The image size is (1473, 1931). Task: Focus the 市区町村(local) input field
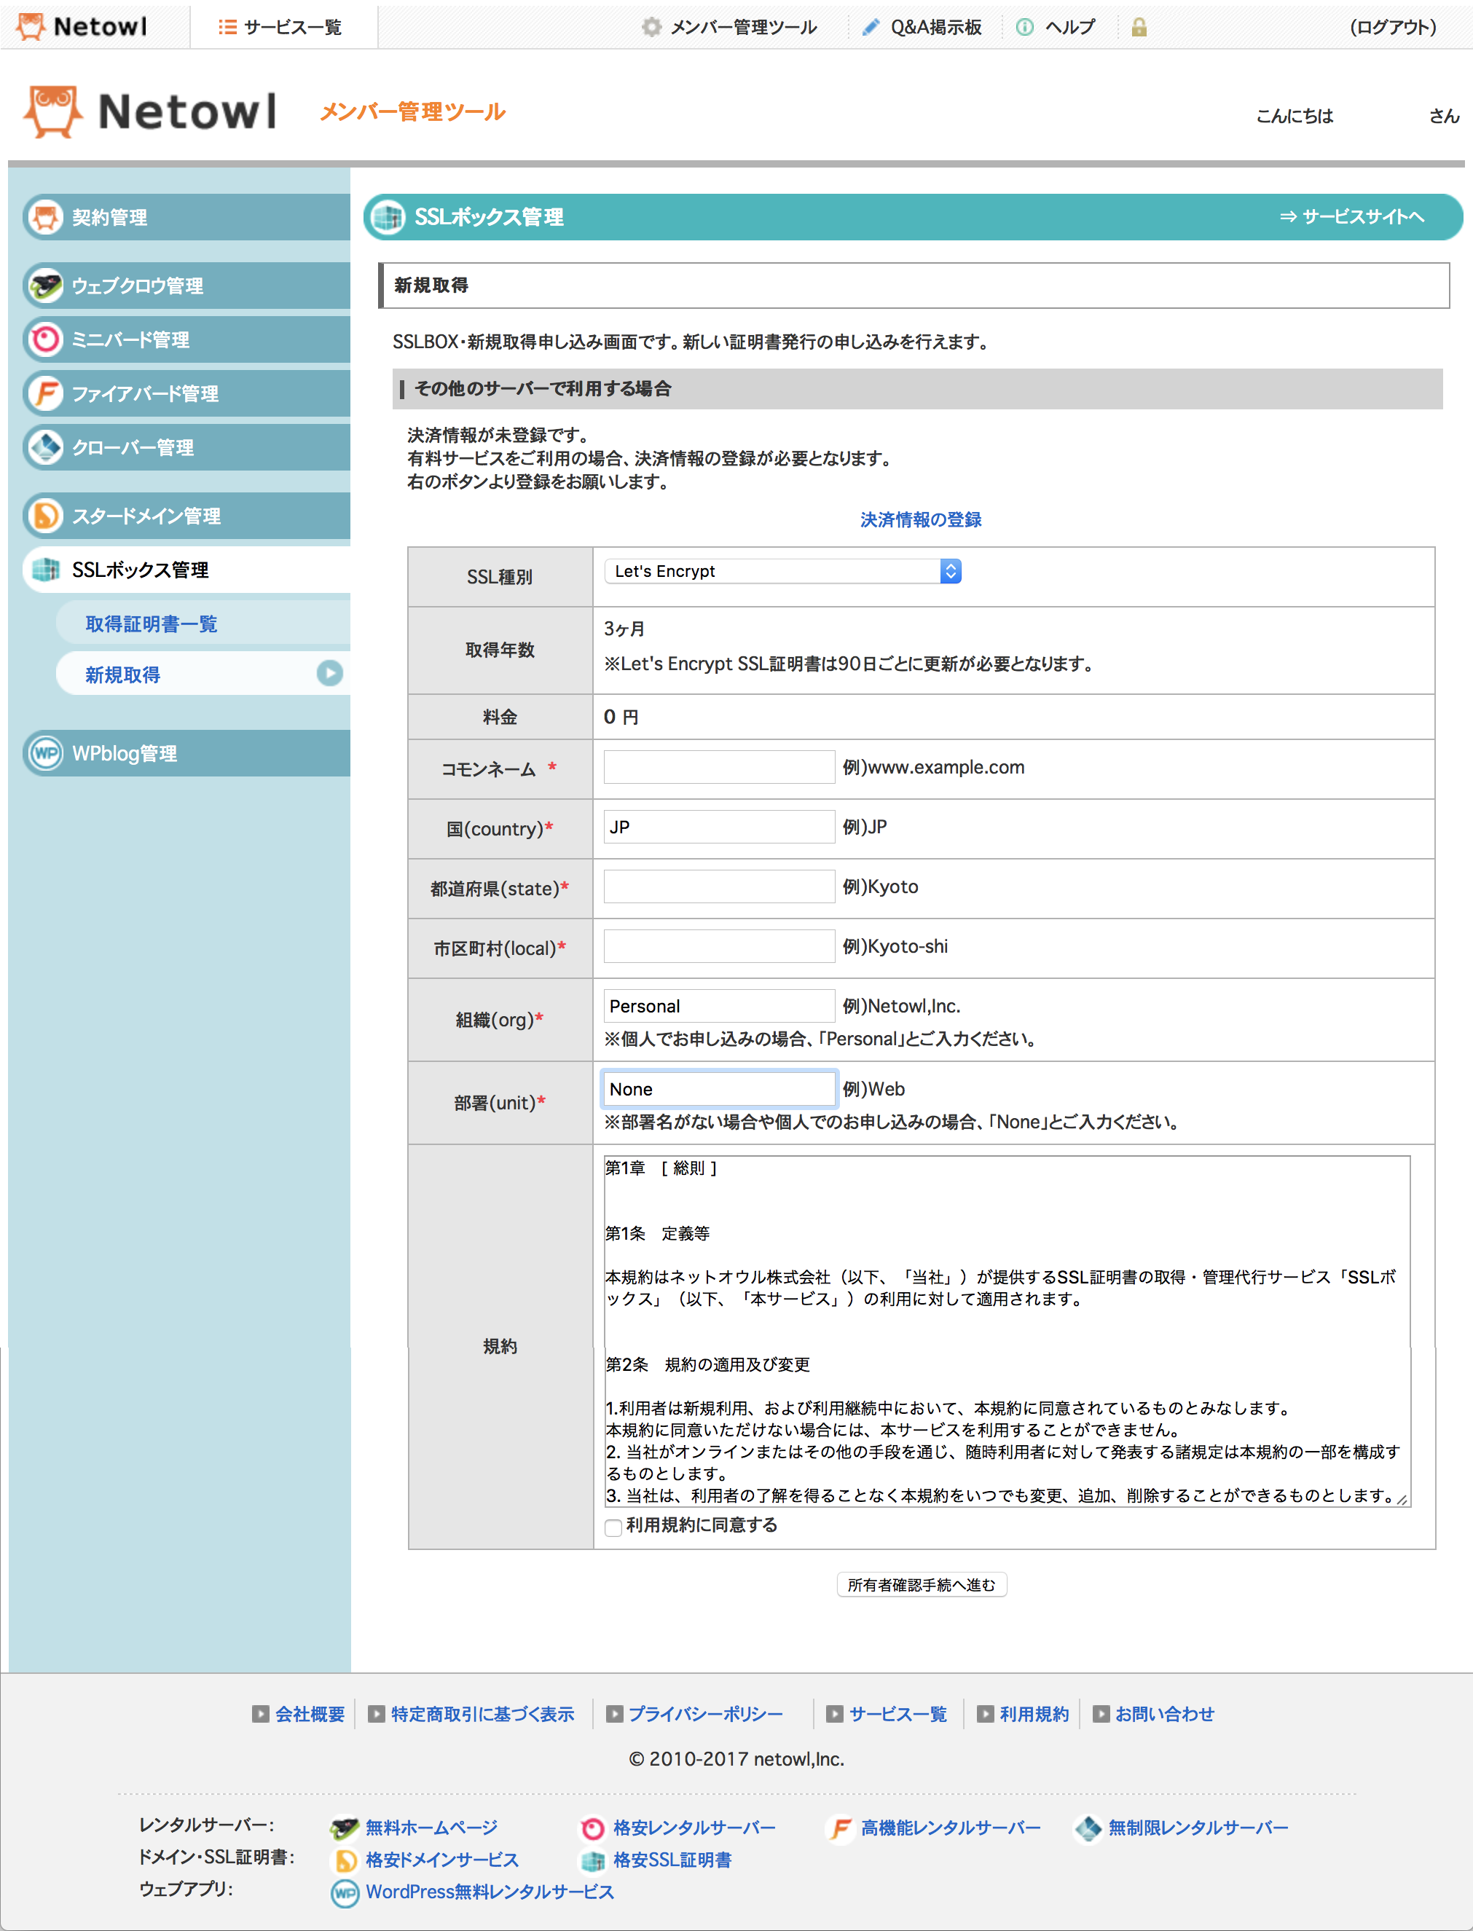[x=719, y=945]
